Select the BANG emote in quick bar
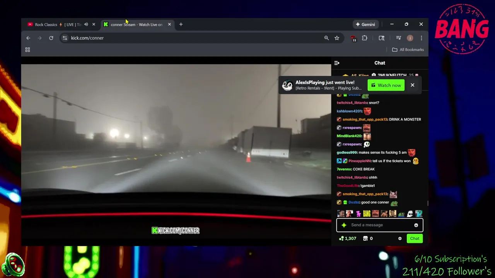495x278 pixels. tap(367, 214)
